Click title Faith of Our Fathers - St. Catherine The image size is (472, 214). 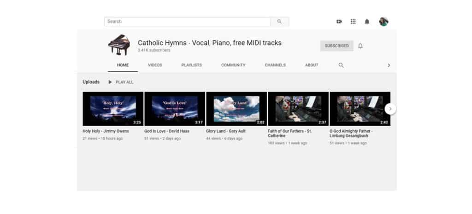coord(290,133)
